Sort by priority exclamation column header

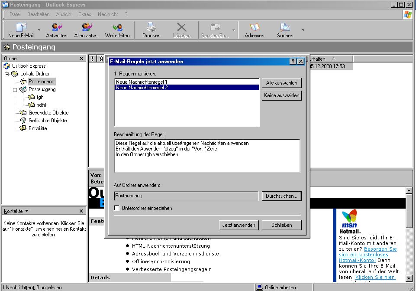(92, 59)
